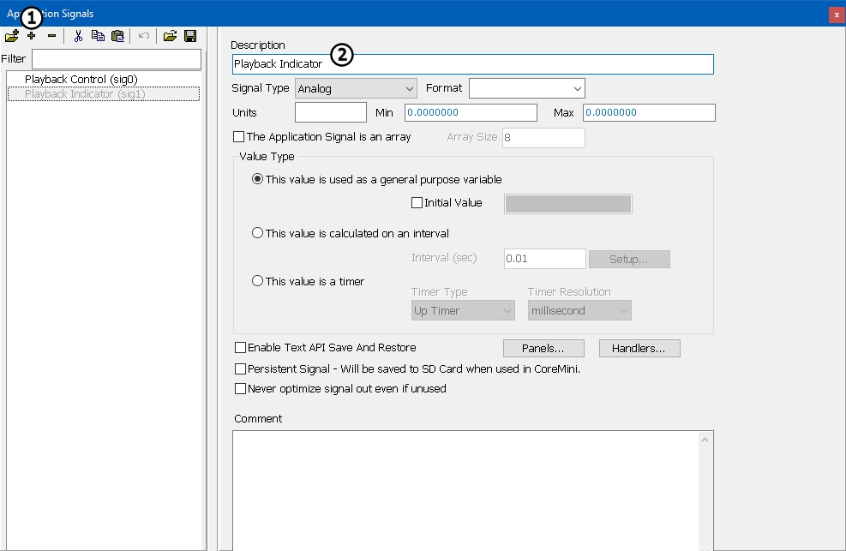Select Playback Control (sig0) in list

click(81, 80)
